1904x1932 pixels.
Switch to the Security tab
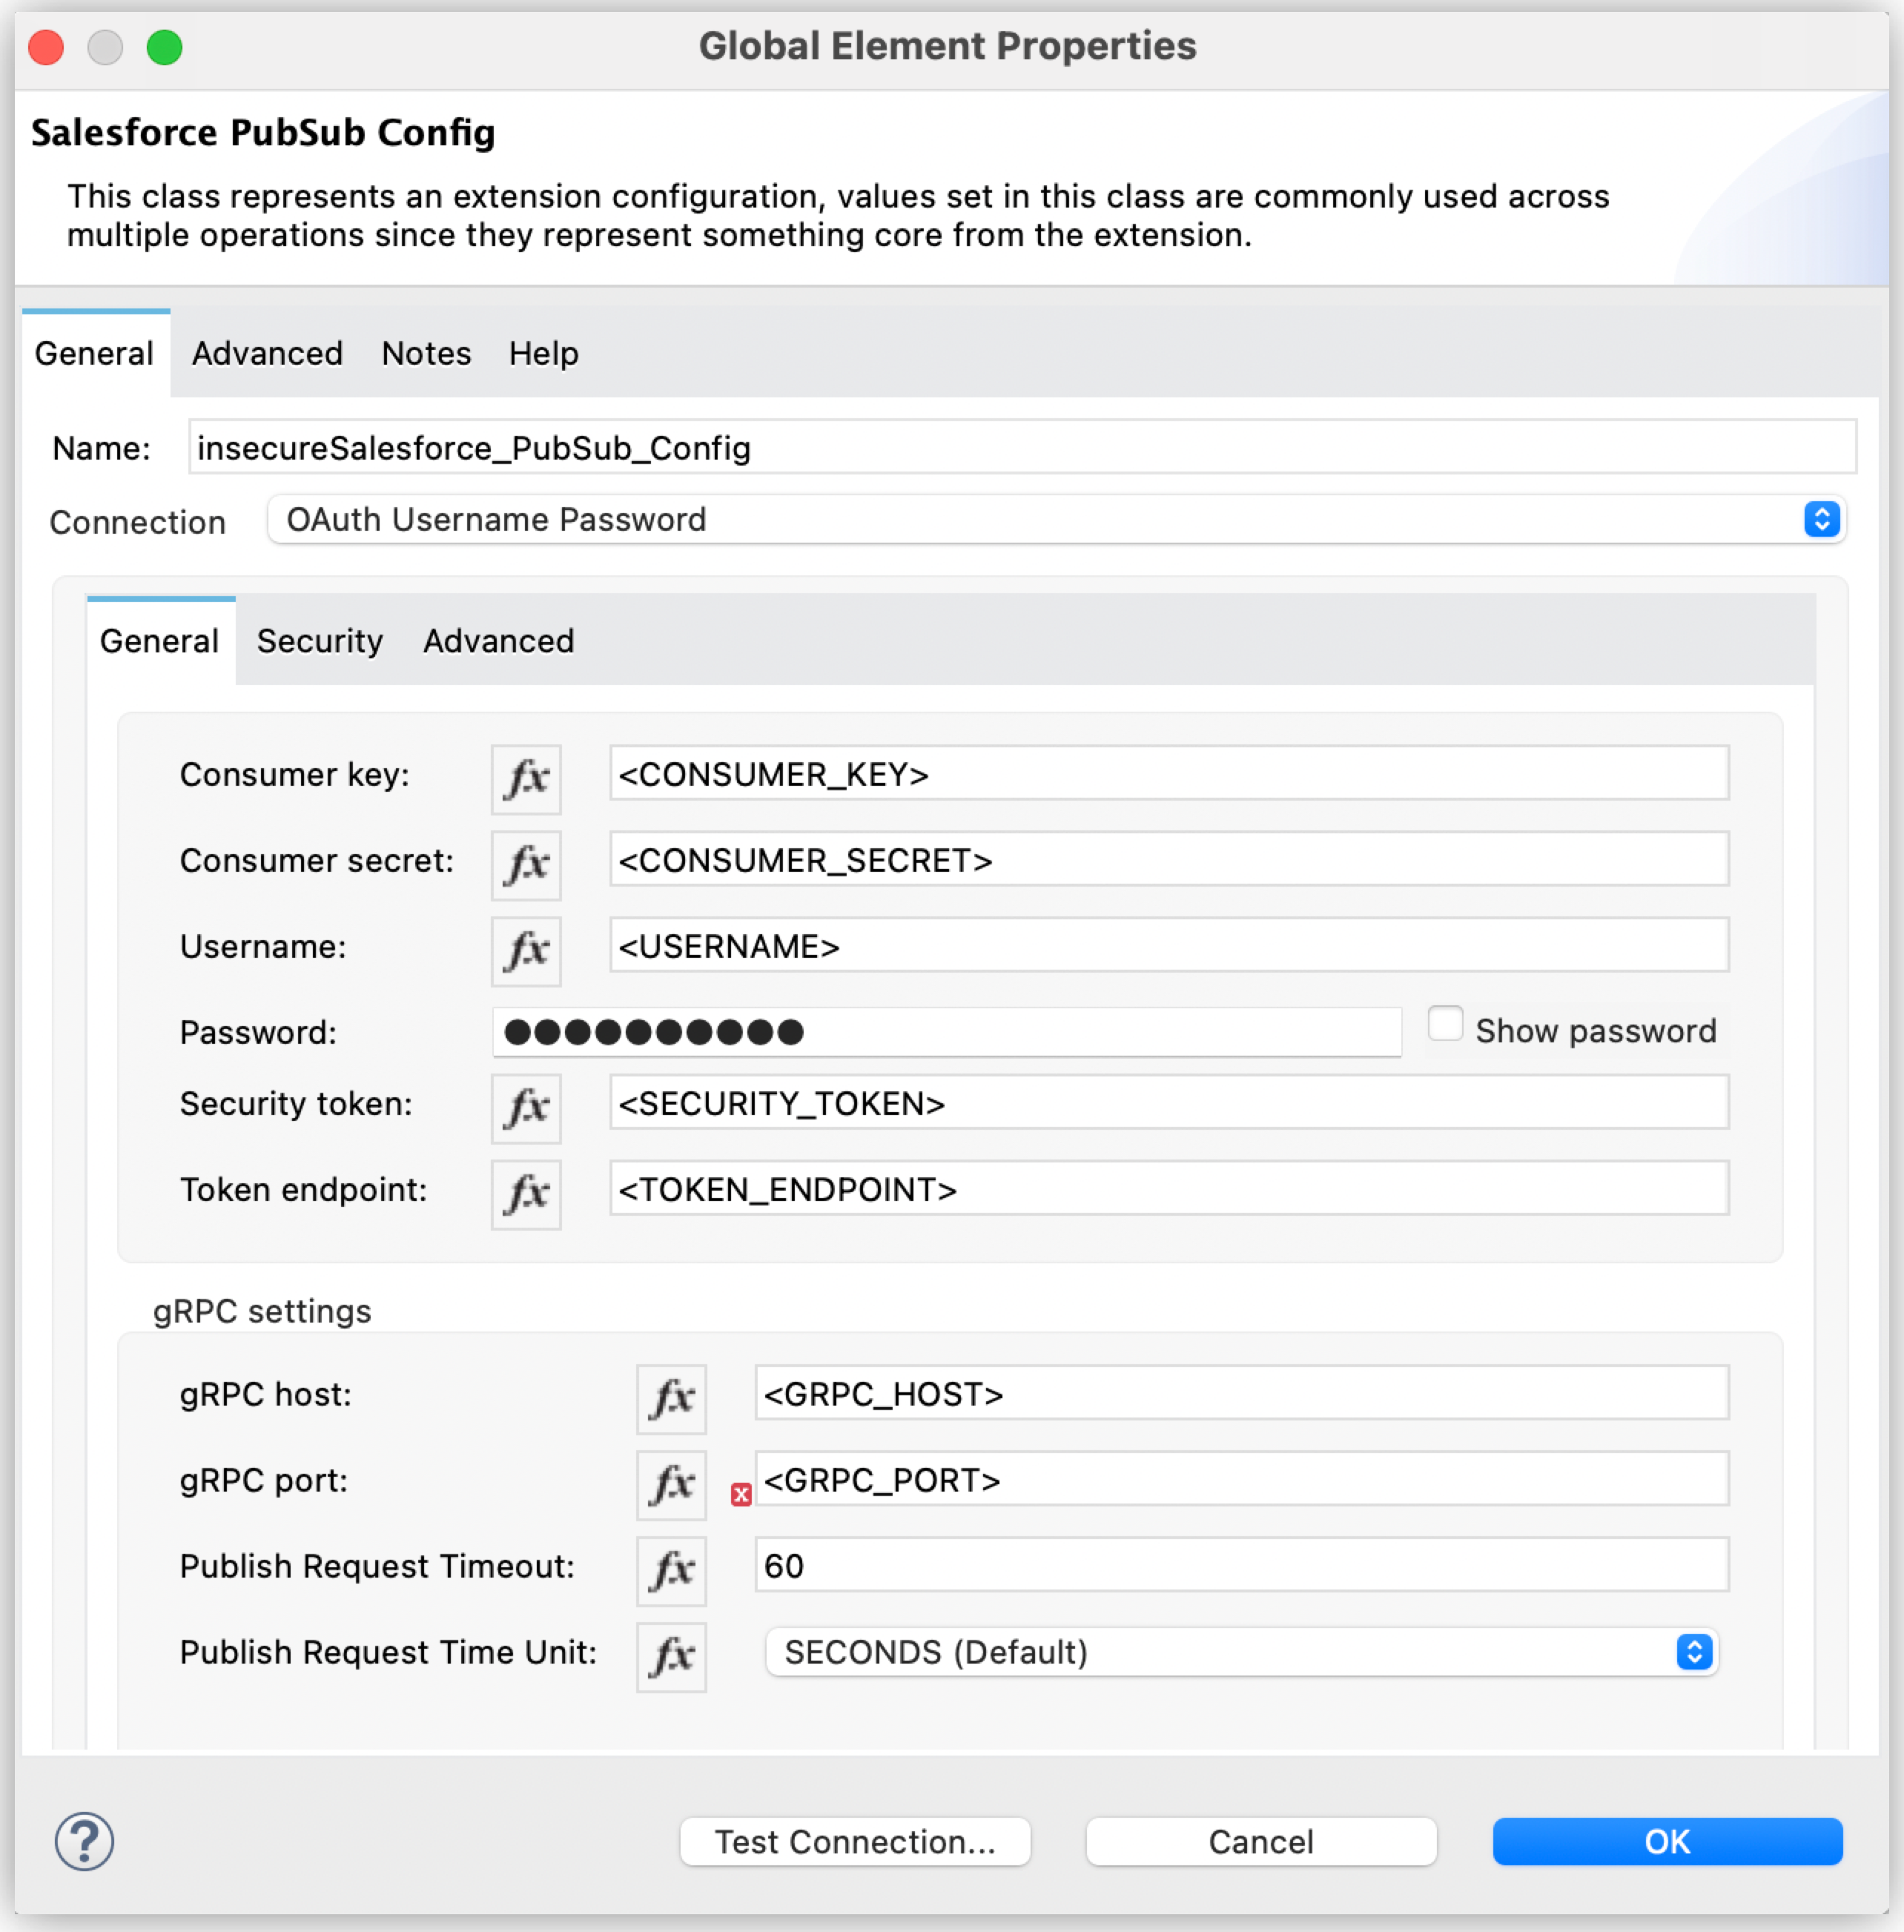pos(319,641)
